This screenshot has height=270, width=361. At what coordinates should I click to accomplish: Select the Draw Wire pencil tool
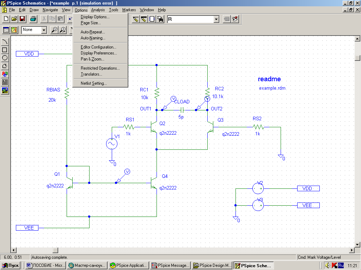tap(136, 19)
